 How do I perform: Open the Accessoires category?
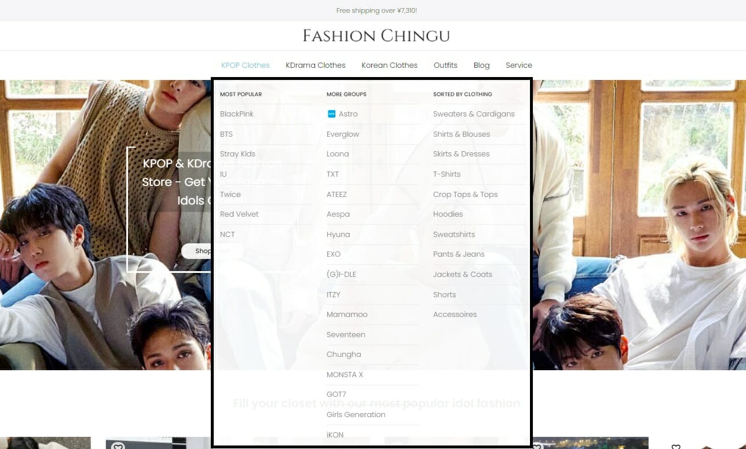point(455,315)
